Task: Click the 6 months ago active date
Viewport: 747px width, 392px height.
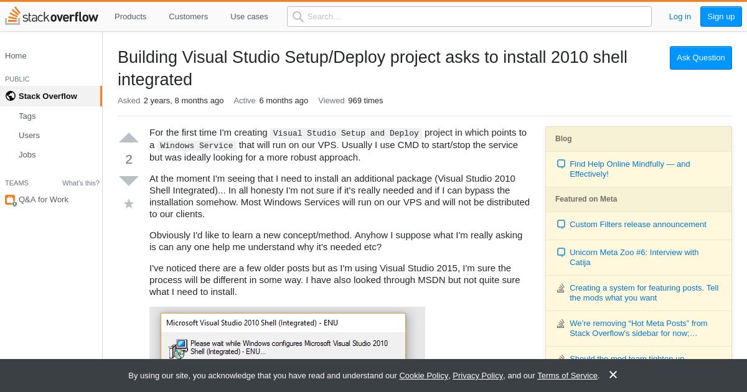Action: click(284, 101)
